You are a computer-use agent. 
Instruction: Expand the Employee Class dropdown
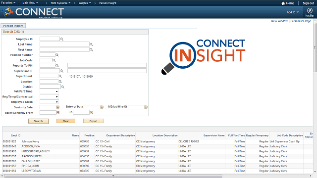(56, 102)
